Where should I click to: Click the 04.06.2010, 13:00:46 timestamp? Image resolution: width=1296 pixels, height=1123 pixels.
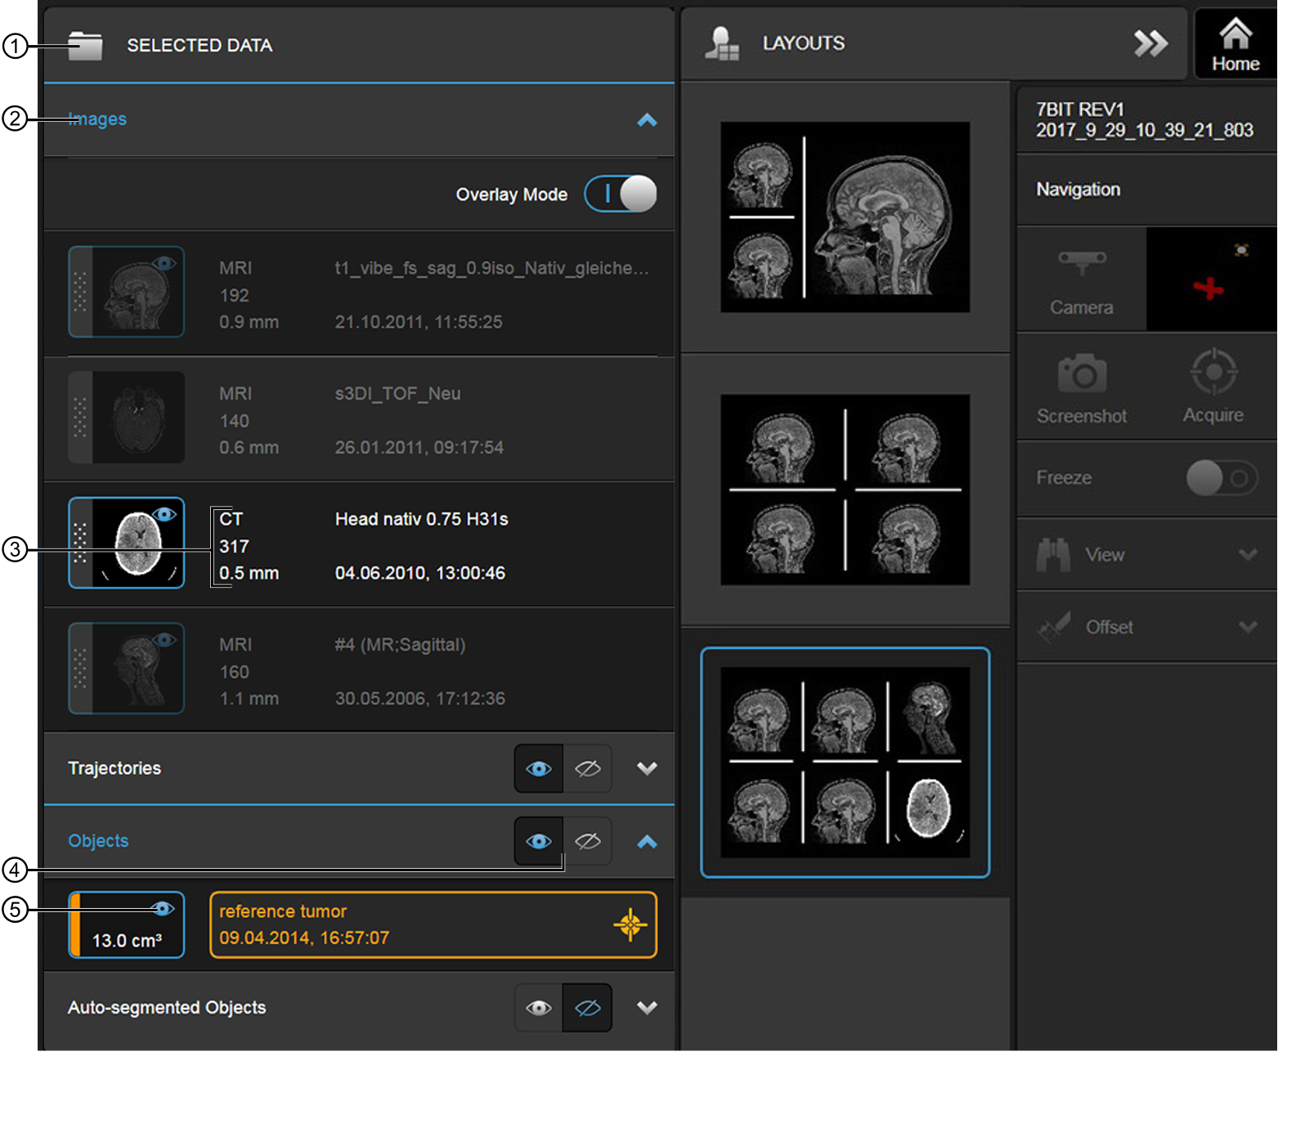pyautogui.click(x=420, y=573)
